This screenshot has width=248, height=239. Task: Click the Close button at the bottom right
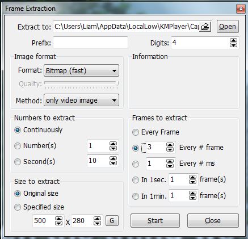(x=213, y=221)
